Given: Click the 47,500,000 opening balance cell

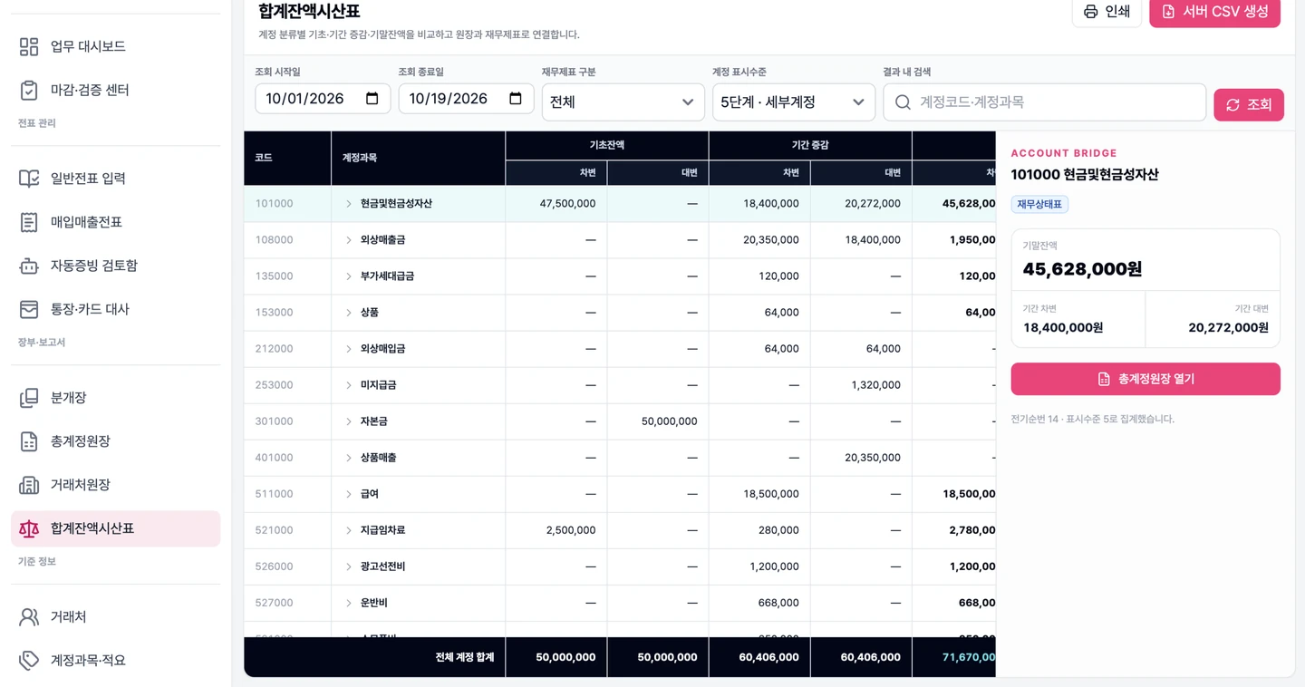Looking at the screenshot, I should [x=556, y=204].
